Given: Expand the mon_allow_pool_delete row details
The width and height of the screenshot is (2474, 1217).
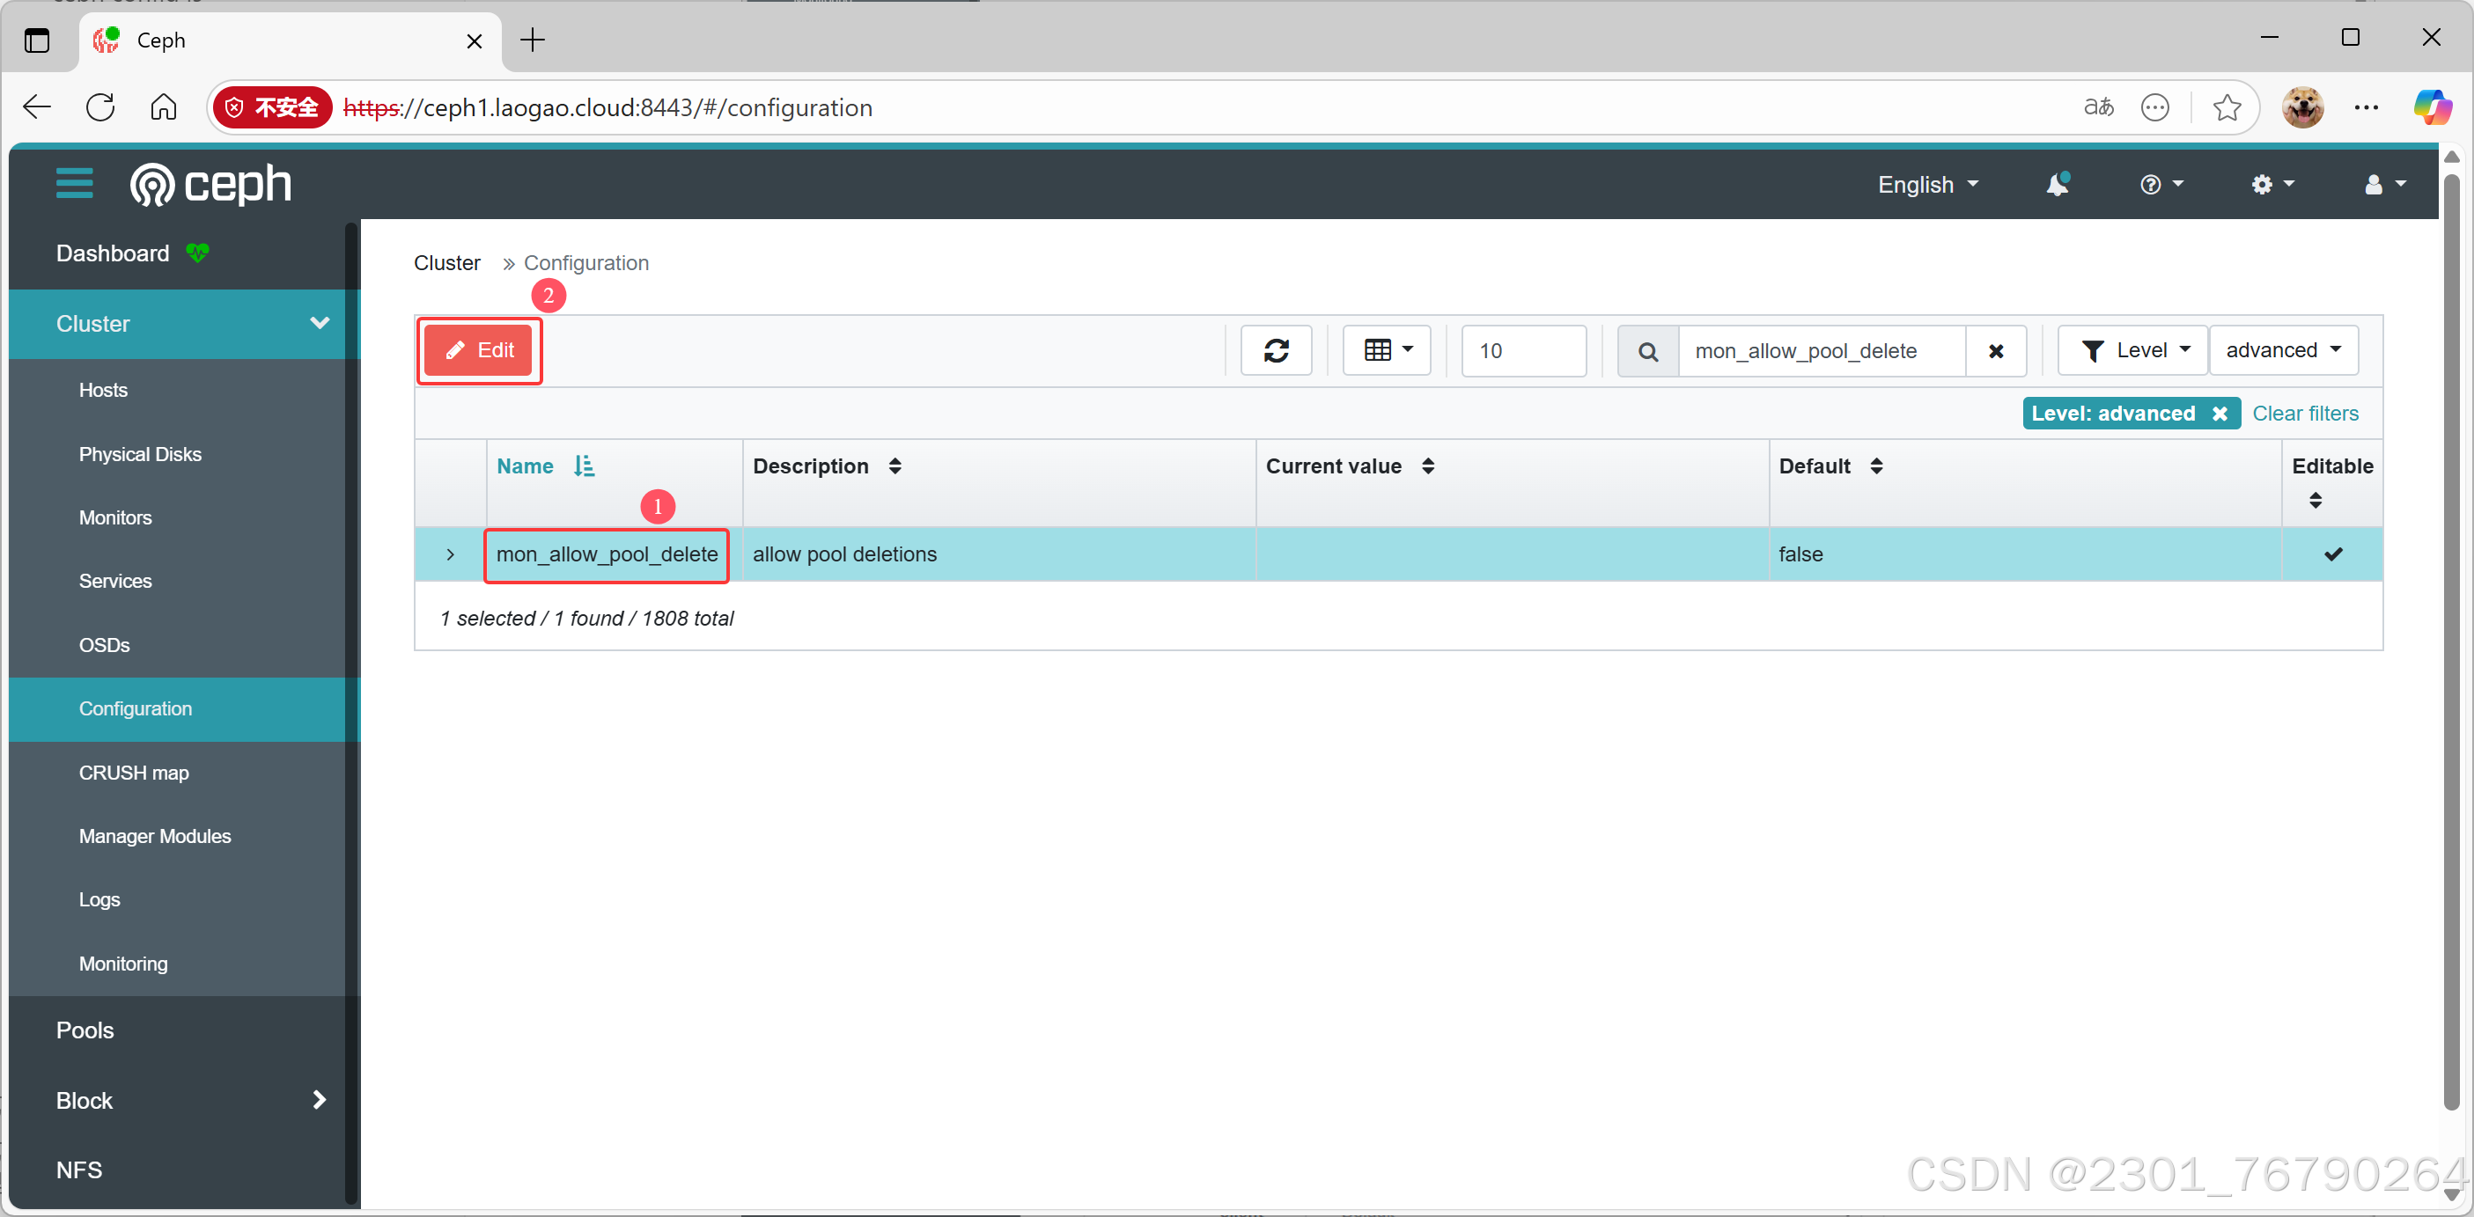Looking at the screenshot, I should [450, 554].
